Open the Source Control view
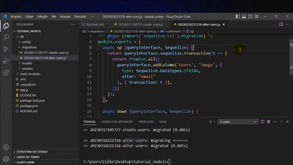Image resolution: width=293 pixels, height=165 pixels. pyautogui.click(x=6, y=49)
